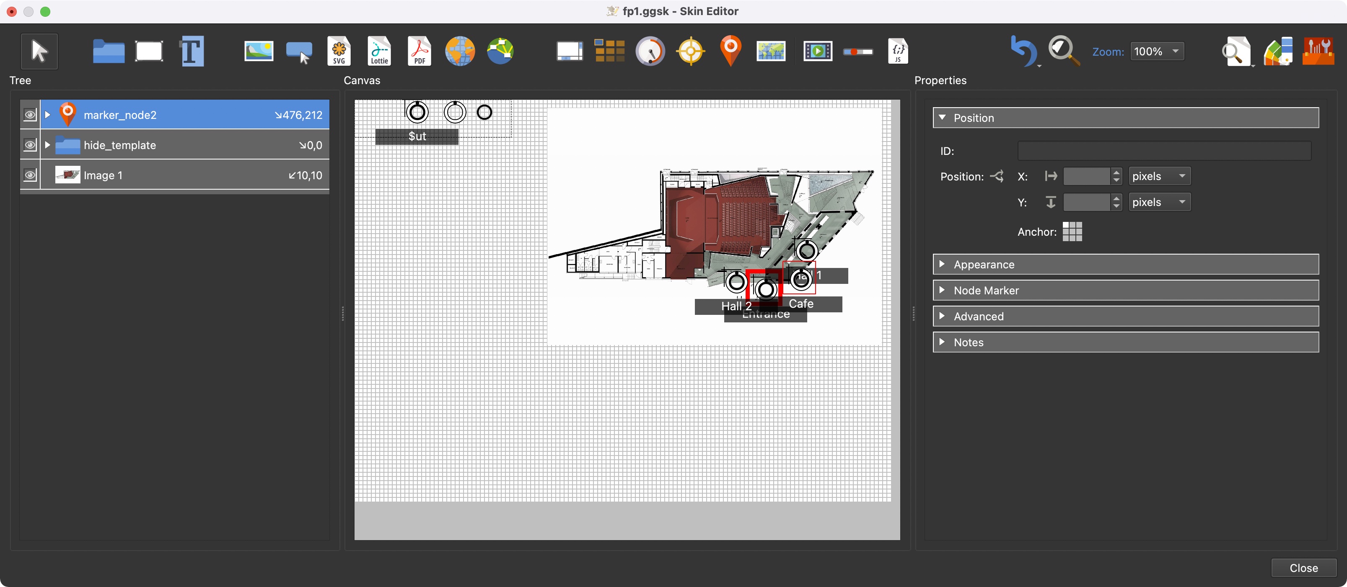Open the X position units dropdown
Image resolution: width=1347 pixels, height=587 pixels.
pyautogui.click(x=1159, y=177)
